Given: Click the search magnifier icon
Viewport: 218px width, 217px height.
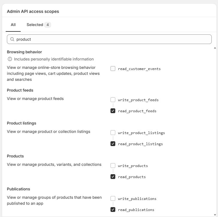Looking at the screenshot, I should click(x=12, y=39).
